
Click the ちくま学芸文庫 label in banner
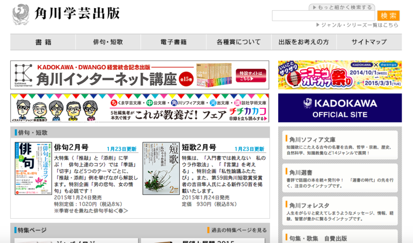tap(126, 103)
